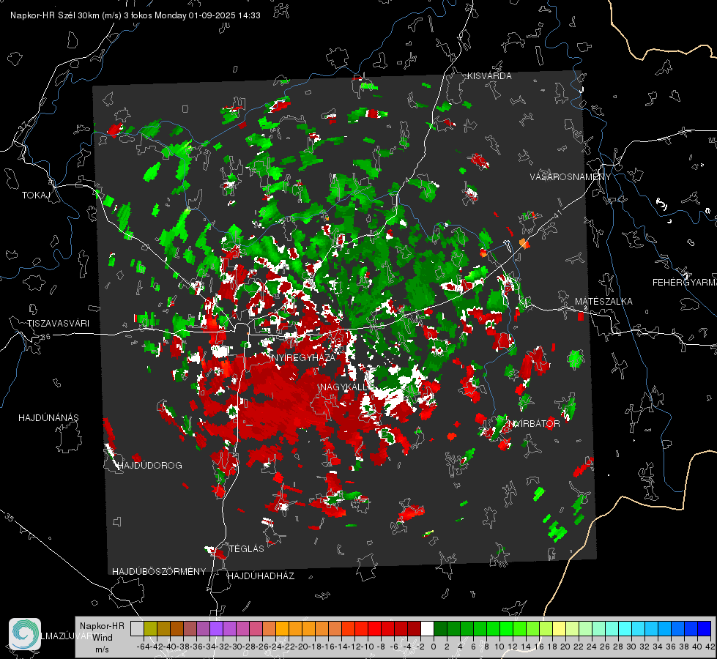Click the Mátészalka town label

tap(603, 302)
